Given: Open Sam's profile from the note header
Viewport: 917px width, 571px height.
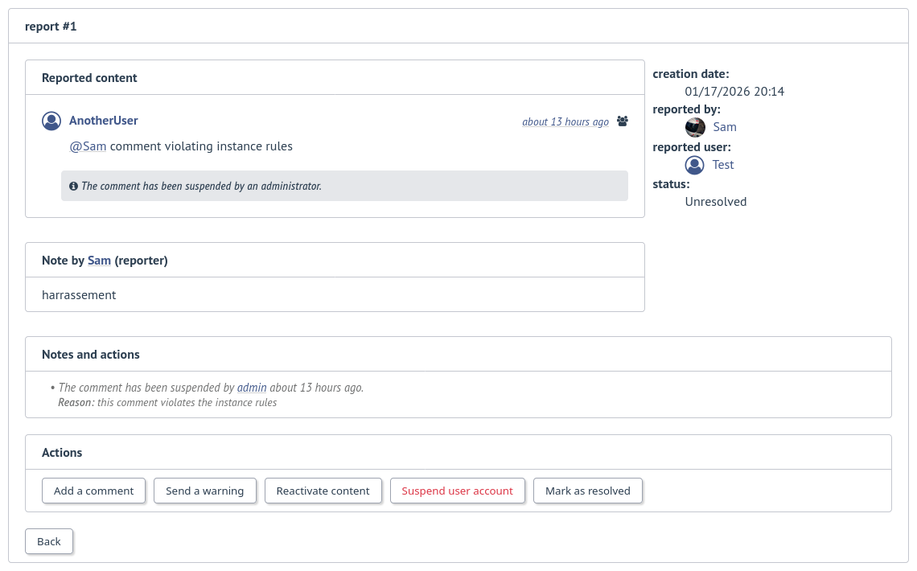Looking at the screenshot, I should [99, 260].
